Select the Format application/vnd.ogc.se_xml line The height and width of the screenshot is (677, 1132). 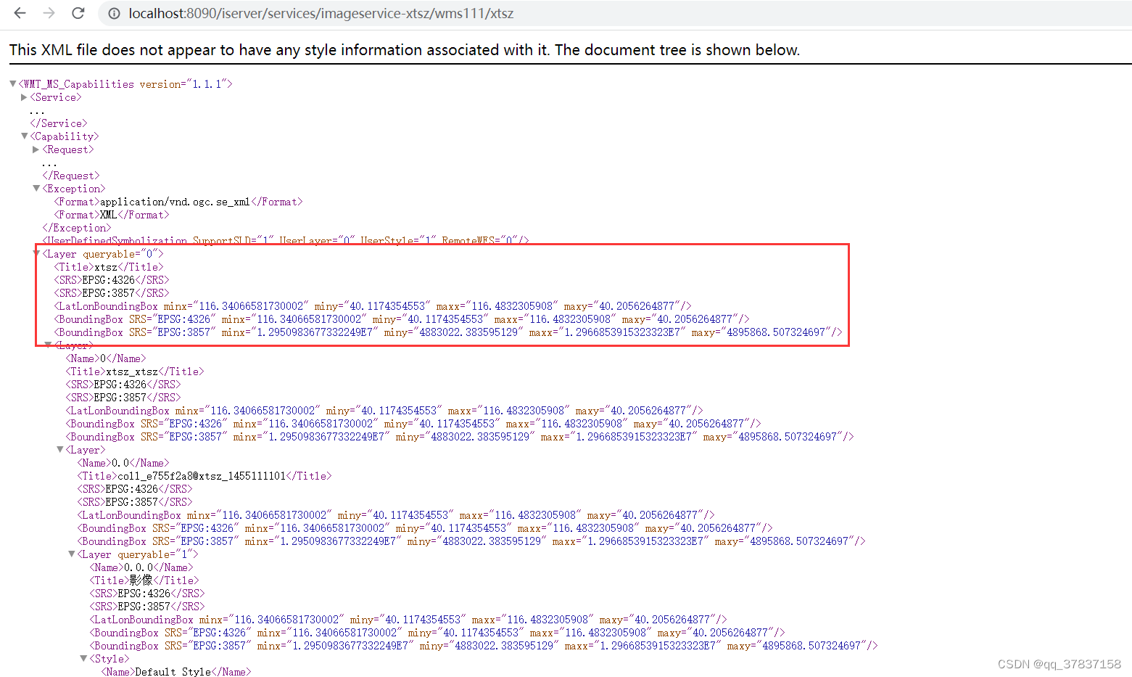(x=178, y=202)
